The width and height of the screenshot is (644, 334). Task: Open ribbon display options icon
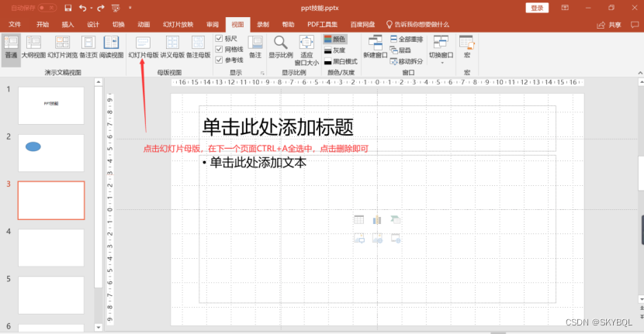click(565, 8)
